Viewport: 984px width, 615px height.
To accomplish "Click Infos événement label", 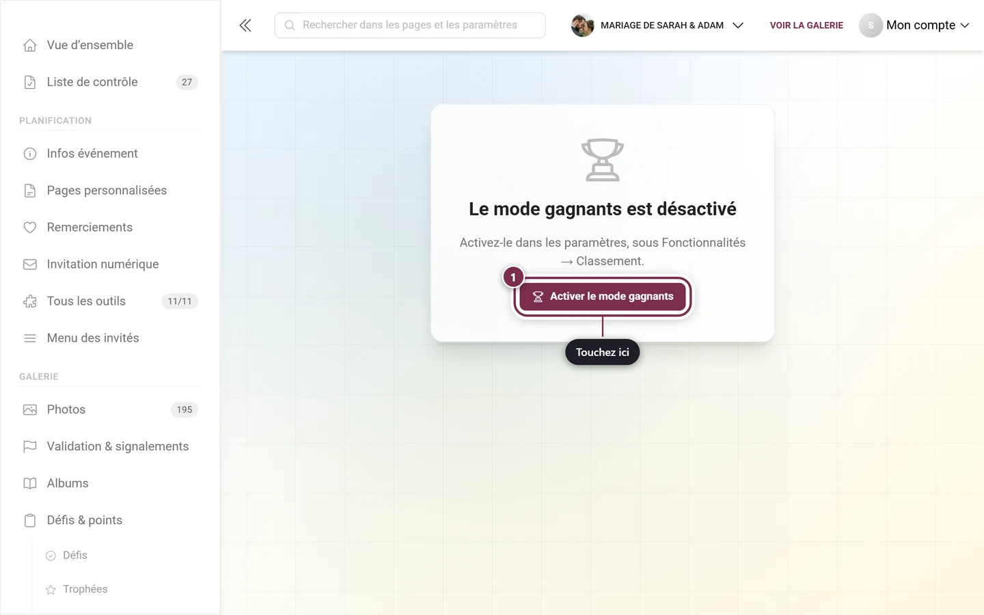I will tap(92, 154).
